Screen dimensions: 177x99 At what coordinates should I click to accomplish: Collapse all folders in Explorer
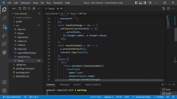pyautogui.click(x=34, y=9)
